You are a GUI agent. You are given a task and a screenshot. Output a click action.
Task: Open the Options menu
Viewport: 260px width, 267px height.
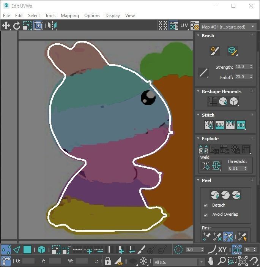point(92,16)
